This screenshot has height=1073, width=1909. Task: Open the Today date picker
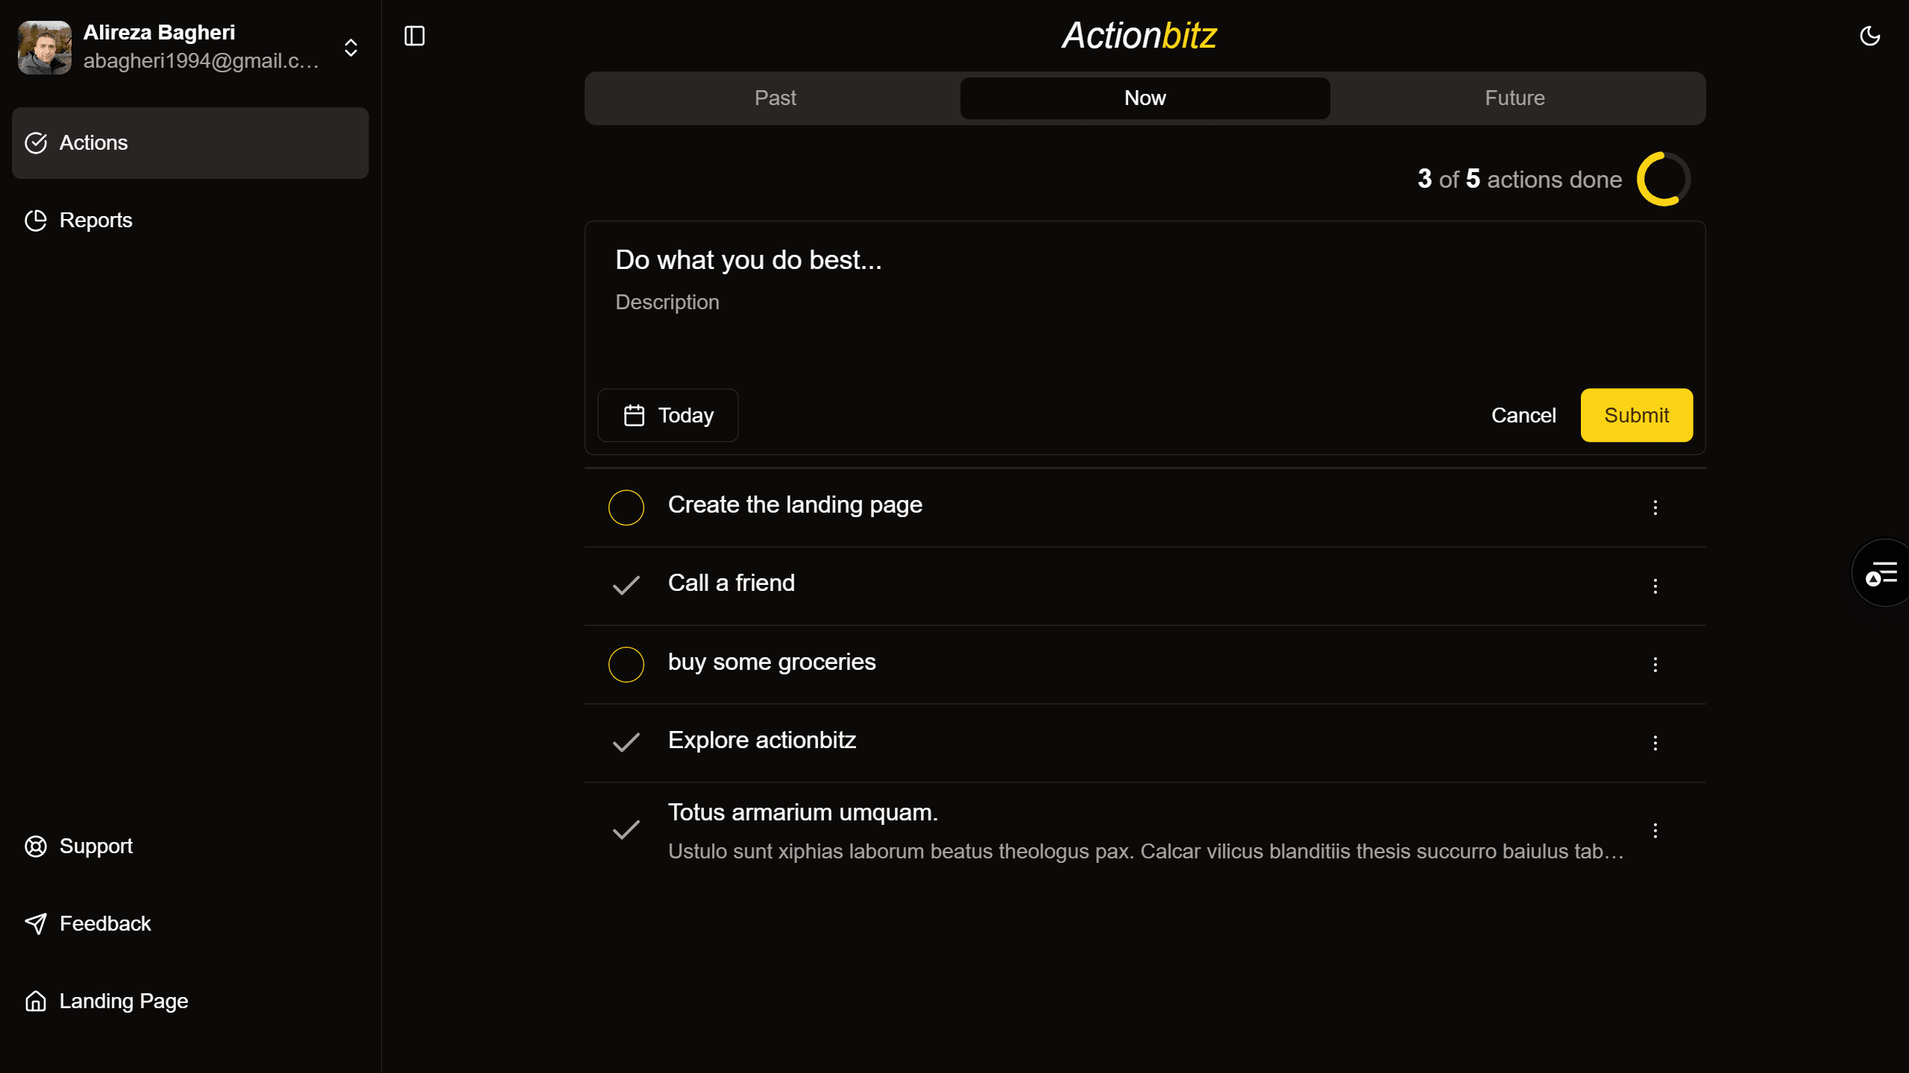[668, 415]
